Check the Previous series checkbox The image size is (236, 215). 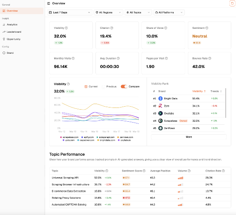click(104, 86)
